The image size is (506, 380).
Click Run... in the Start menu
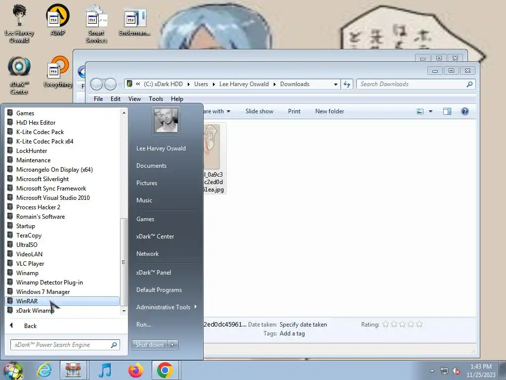[144, 325]
